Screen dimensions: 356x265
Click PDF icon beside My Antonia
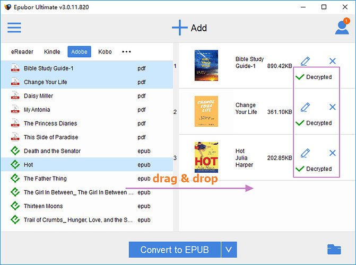pos(15,109)
